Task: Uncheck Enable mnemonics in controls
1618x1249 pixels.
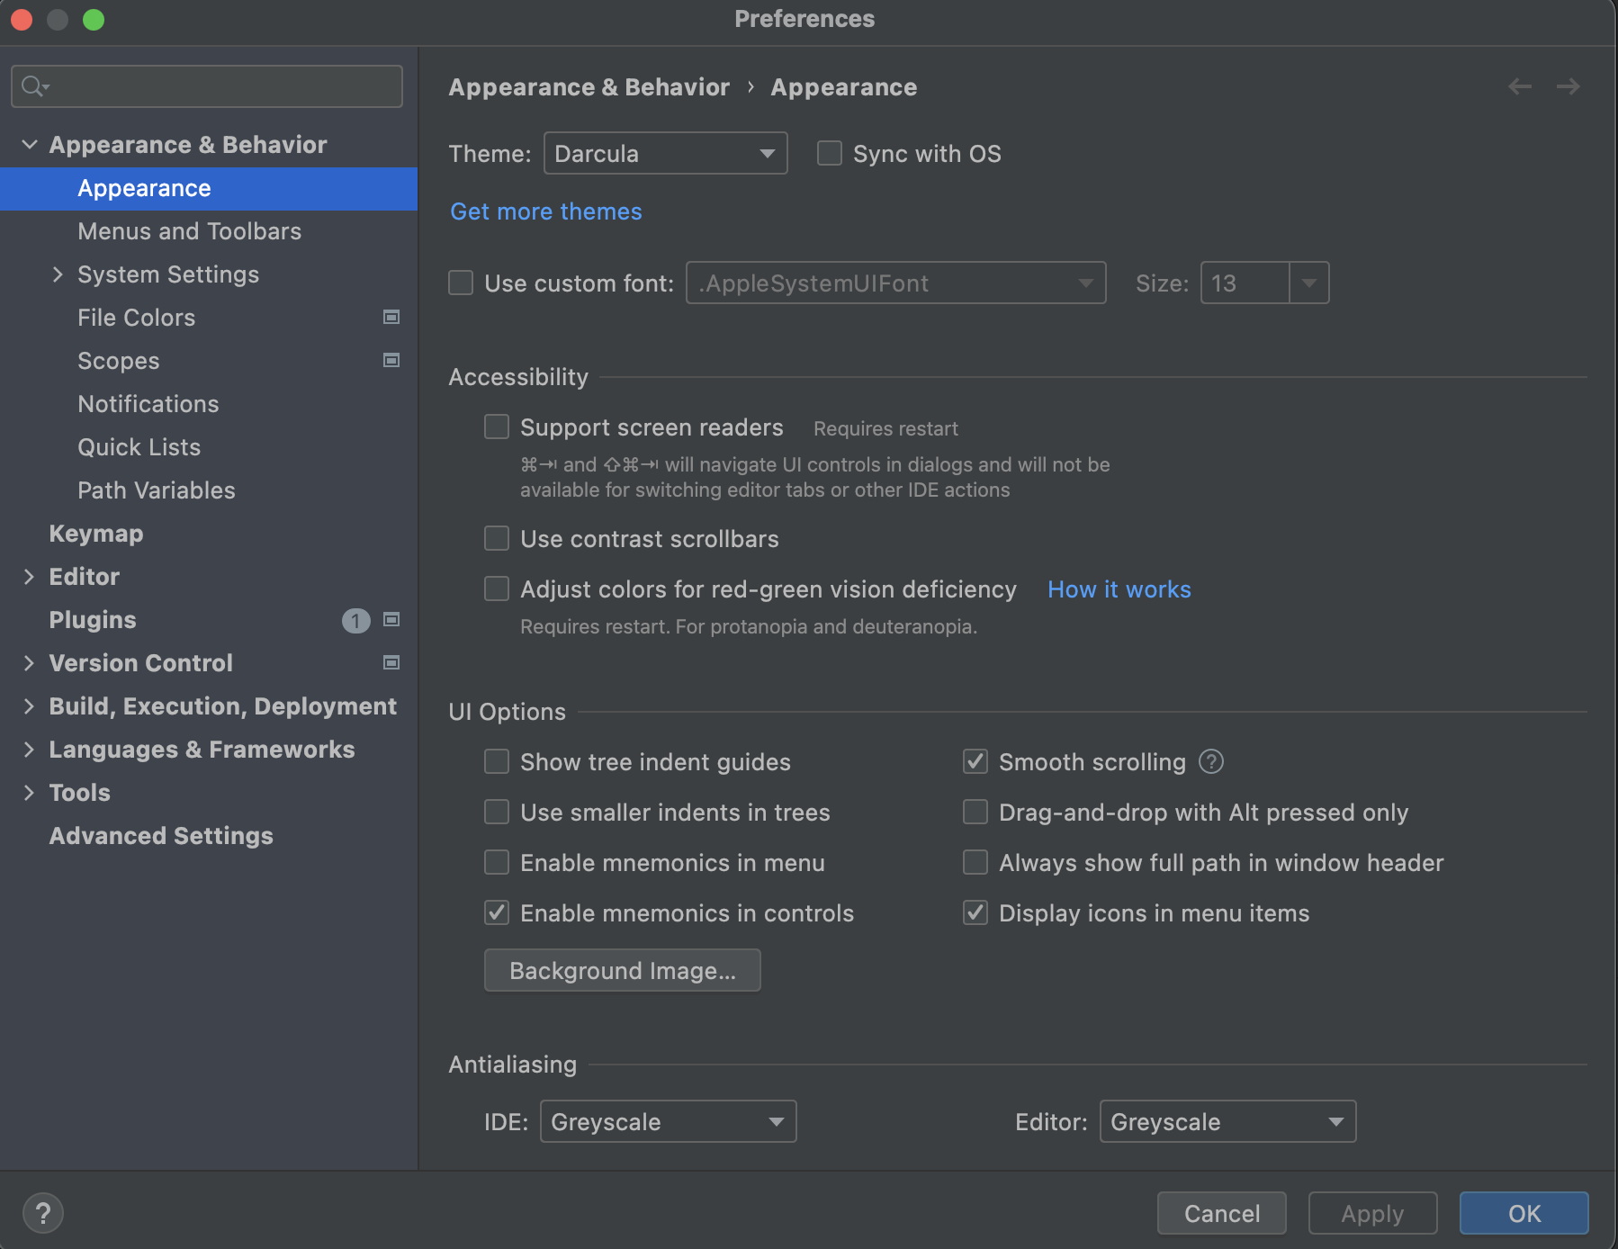Action: pyautogui.click(x=497, y=912)
